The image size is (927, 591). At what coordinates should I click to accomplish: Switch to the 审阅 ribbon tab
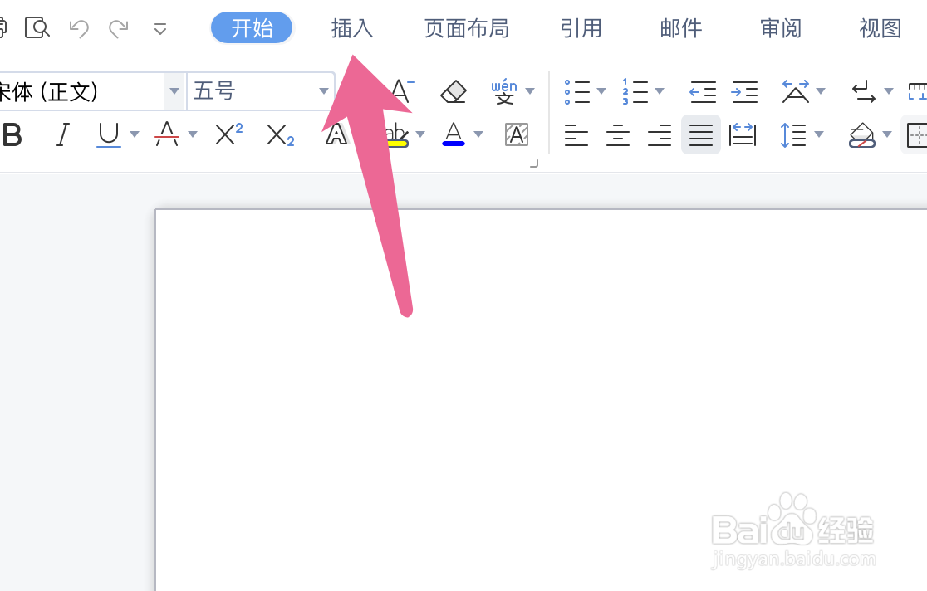780,27
